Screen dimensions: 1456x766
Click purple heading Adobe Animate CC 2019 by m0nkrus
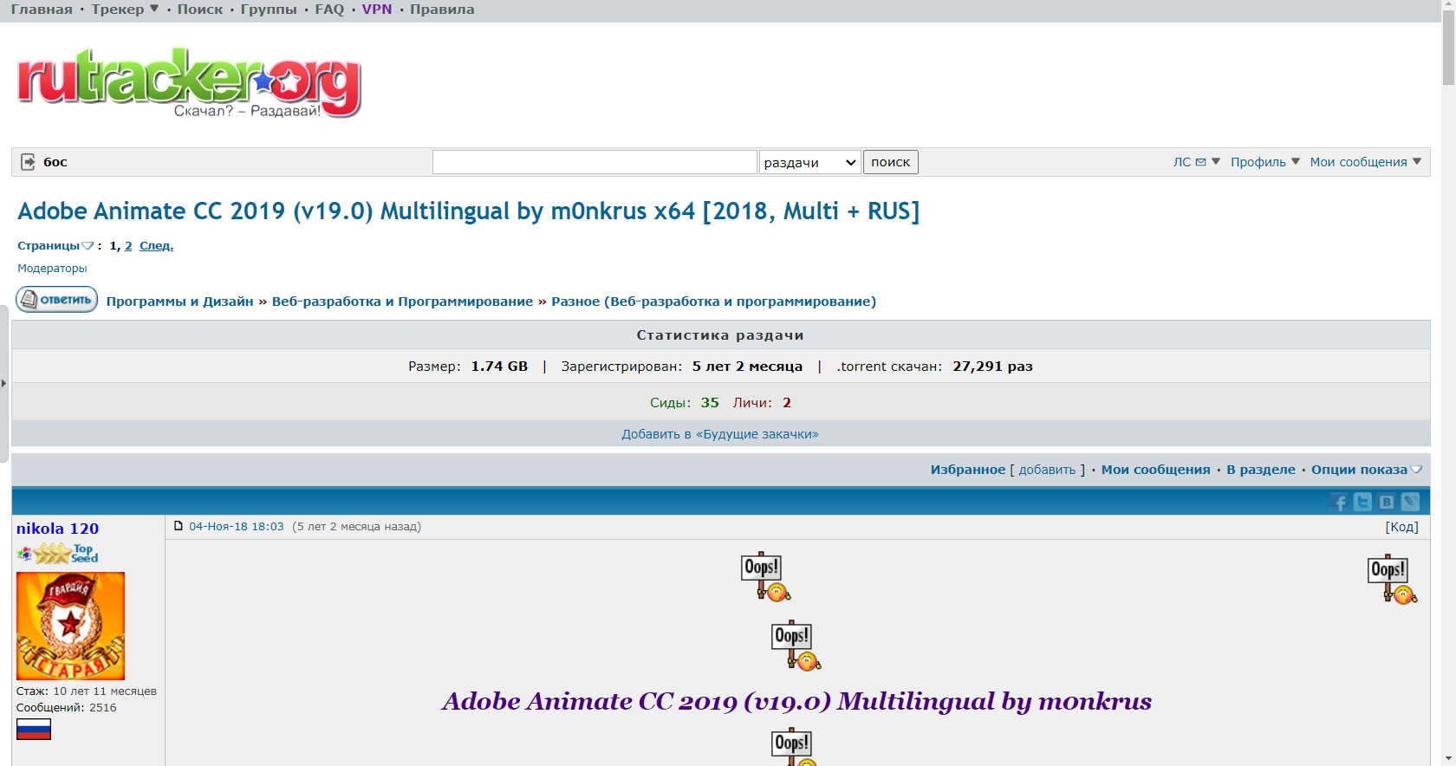coord(796,701)
